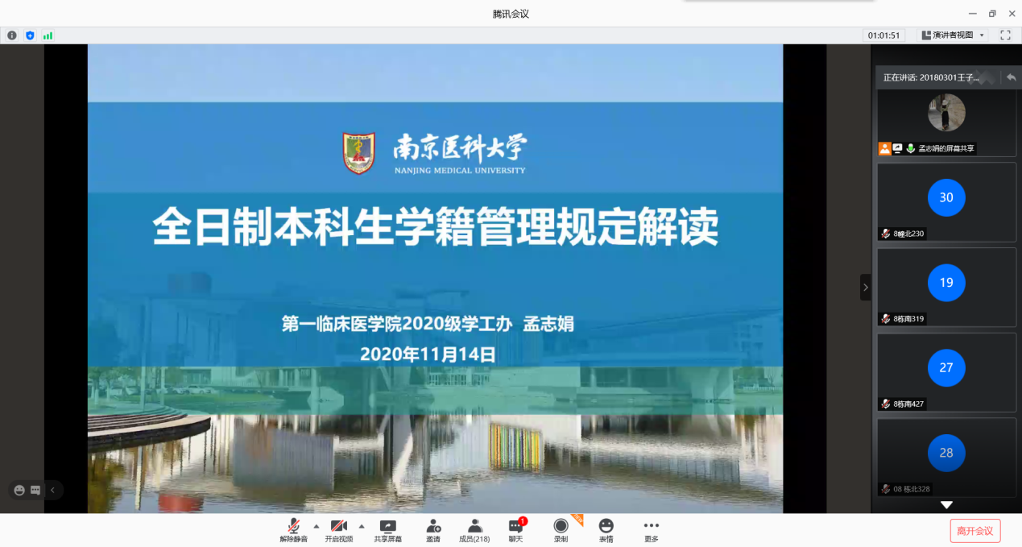Open the 演讲者视图 view dropdown
This screenshot has width=1022, height=547.
coord(952,35)
